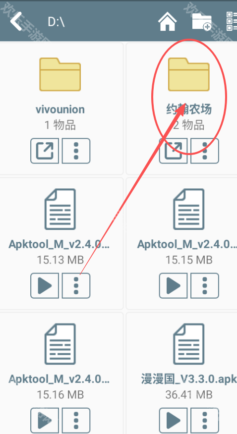The width and height of the screenshot is (237, 434).
Task: Run the 漫漫国_V3.3.0.apk file
Action: [x=173, y=421]
